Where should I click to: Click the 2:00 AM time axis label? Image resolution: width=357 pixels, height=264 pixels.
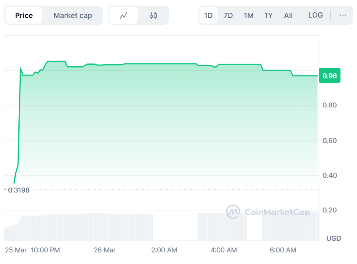pos(164,250)
